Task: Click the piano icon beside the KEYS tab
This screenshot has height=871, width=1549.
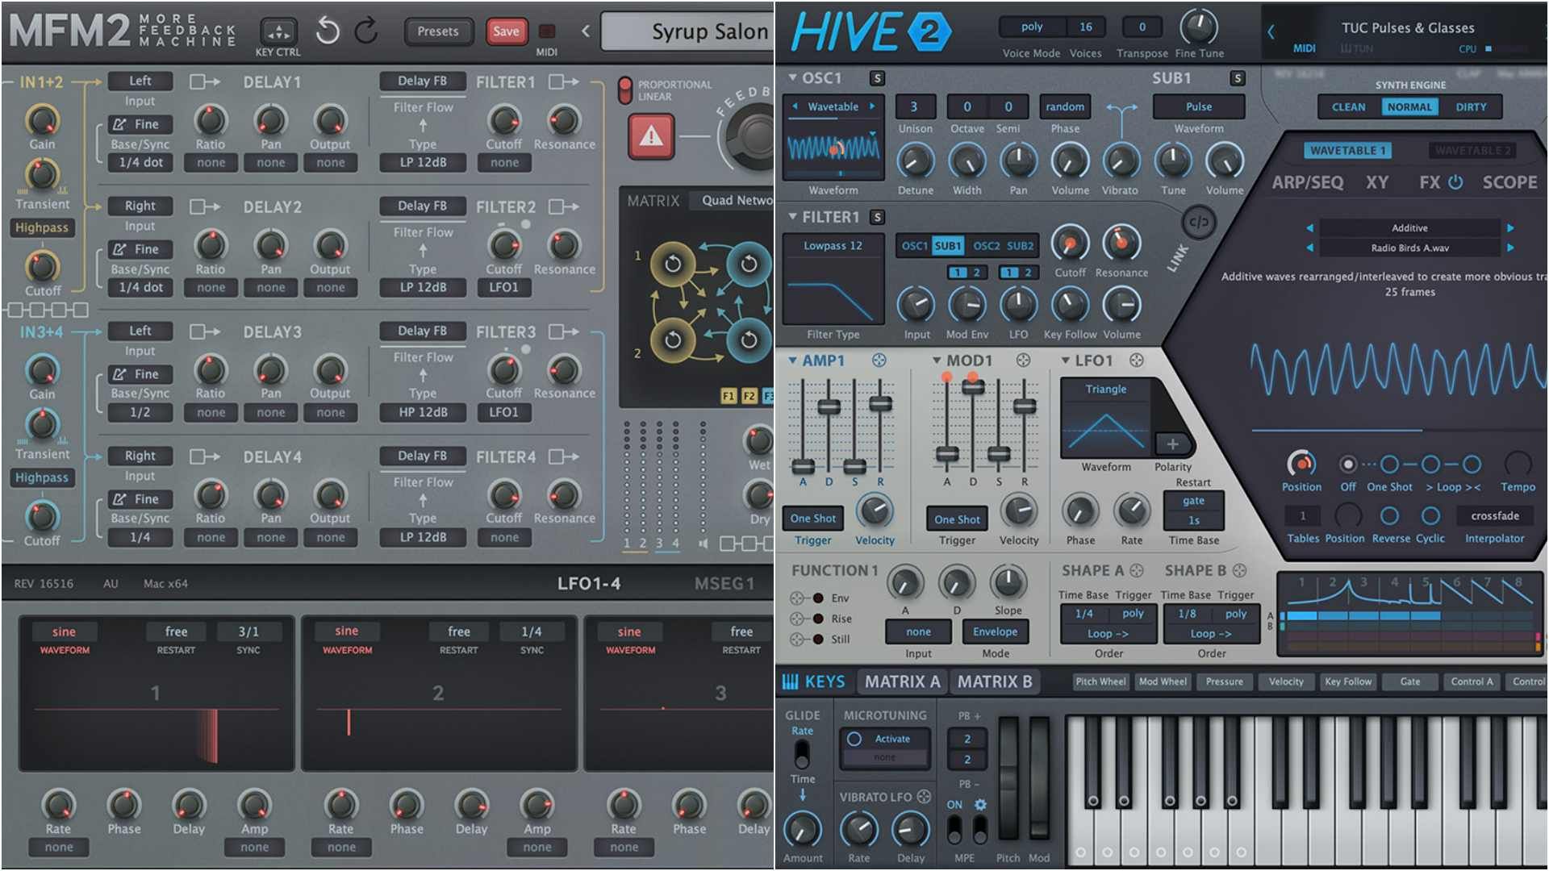Action: click(x=793, y=681)
